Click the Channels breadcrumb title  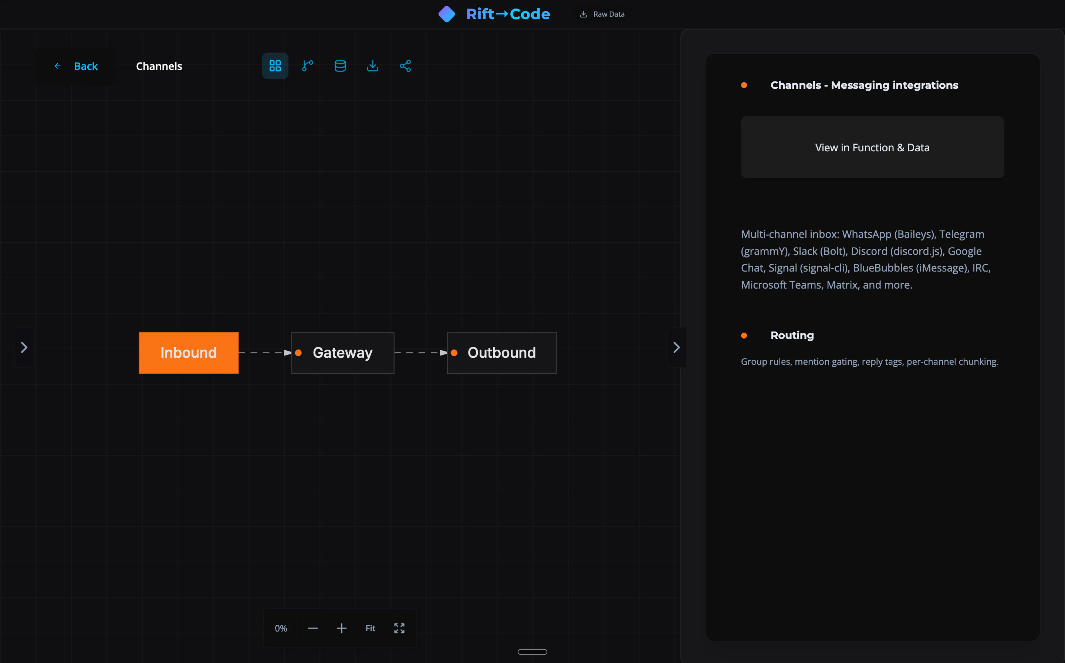point(159,66)
